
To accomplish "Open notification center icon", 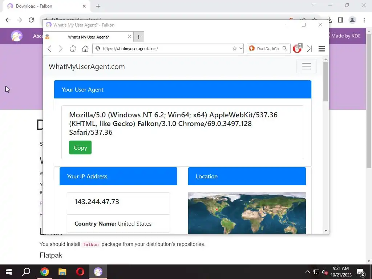I will [361, 272].
